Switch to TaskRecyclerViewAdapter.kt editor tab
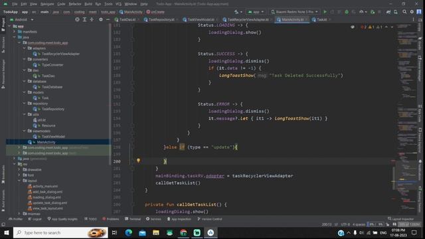The width and height of the screenshot is (425, 239). click(248, 19)
